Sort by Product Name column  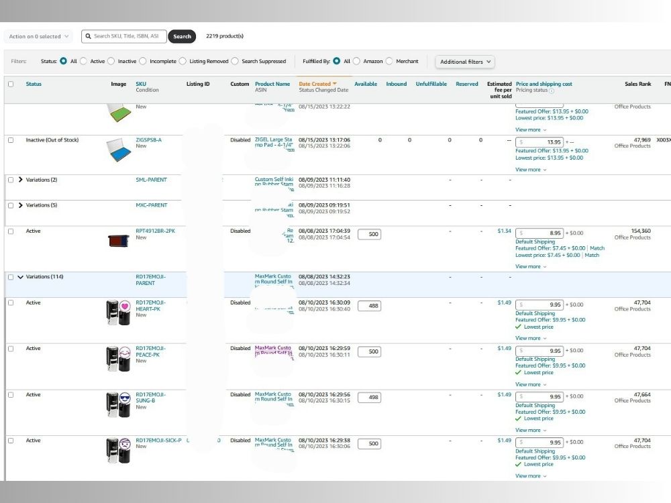coord(272,84)
